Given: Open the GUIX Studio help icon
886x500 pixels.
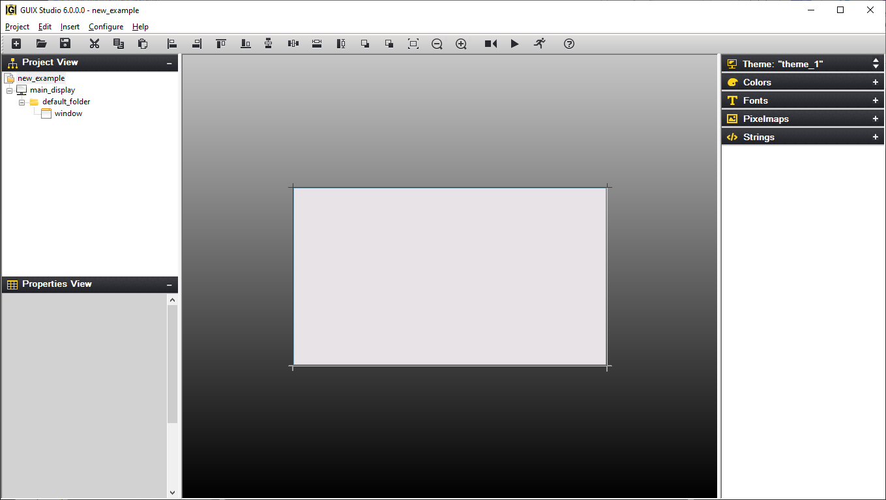Looking at the screenshot, I should (x=569, y=43).
